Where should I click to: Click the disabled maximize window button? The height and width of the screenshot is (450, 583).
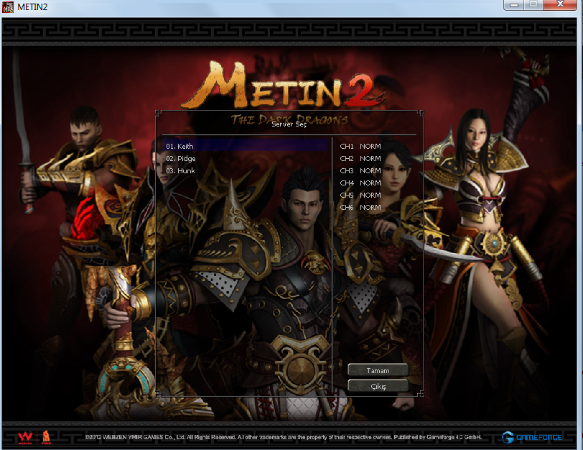tap(533, 5)
